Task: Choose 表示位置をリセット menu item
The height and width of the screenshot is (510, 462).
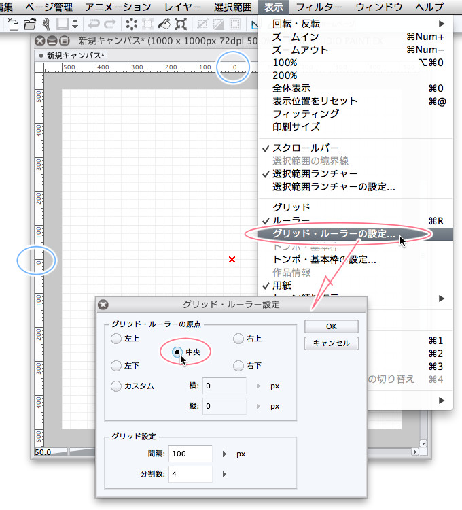Action: (355, 101)
